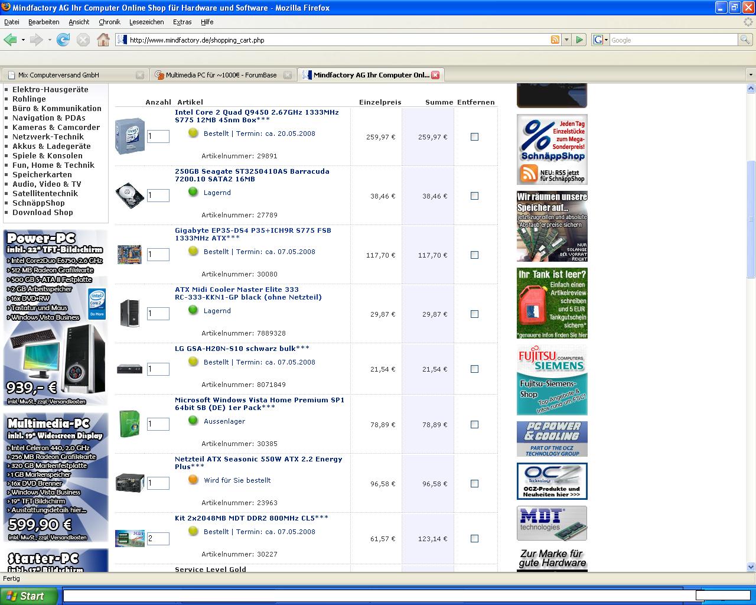Open the Bearbeiten menu
The width and height of the screenshot is (756, 605).
(x=44, y=22)
